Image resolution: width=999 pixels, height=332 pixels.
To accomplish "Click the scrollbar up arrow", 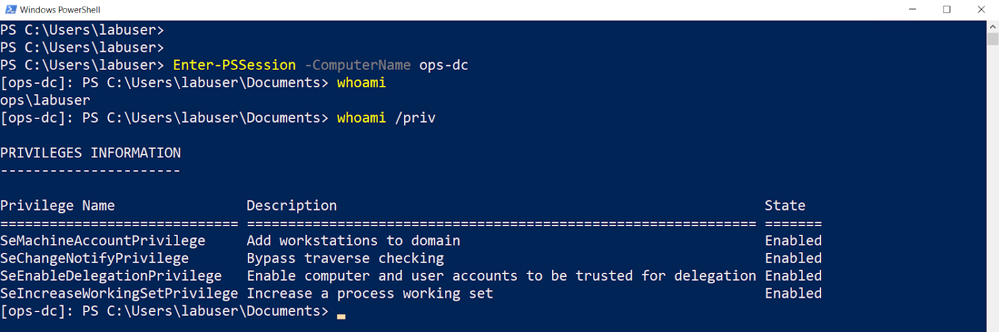I will coord(993,27).
